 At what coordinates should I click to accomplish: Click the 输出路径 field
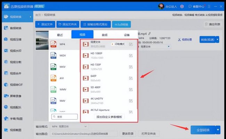click(x=83, y=134)
